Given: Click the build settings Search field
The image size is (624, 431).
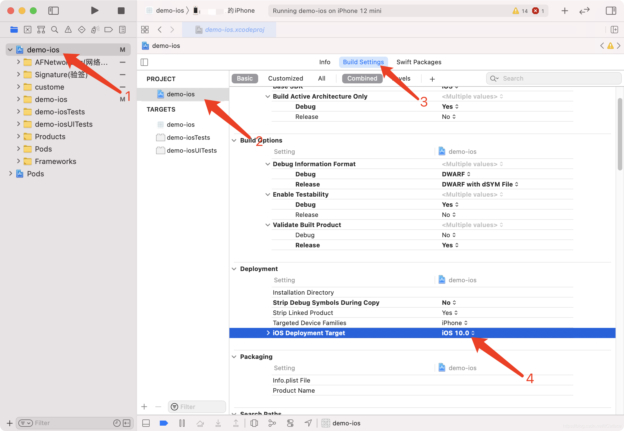Looking at the screenshot, I should tap(554, 79).
